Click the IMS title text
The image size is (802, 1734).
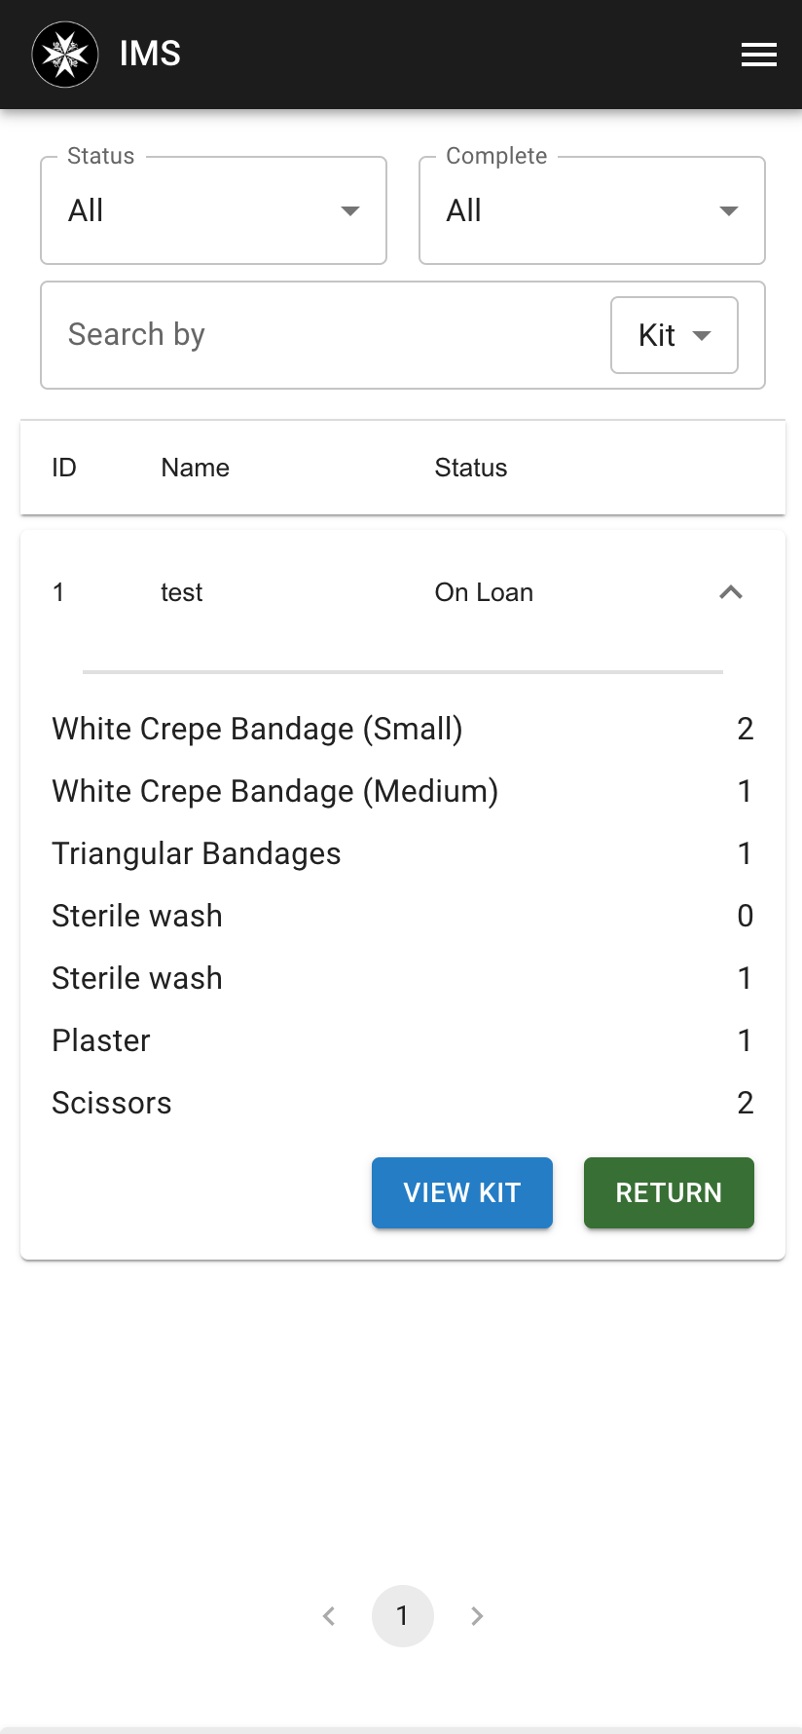point(150,54)
